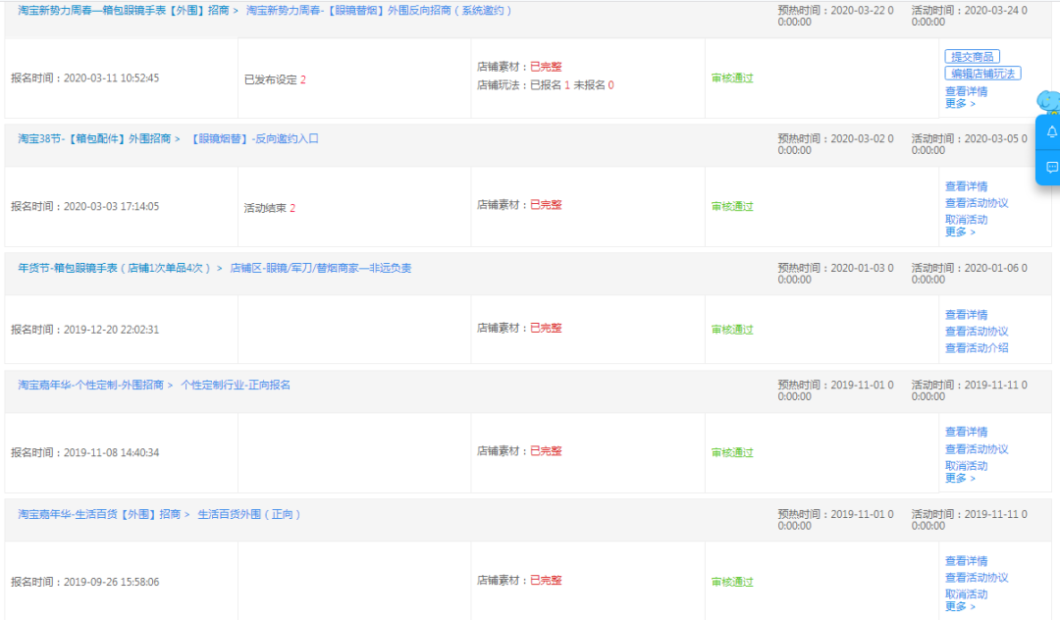Click the 提交商品 button

click(x=972, y=57)
